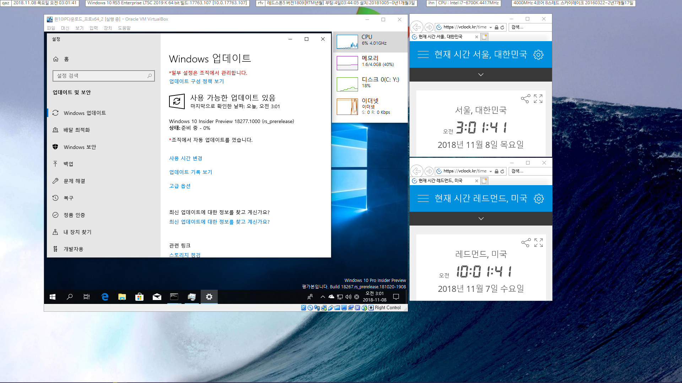Click fullscreen icon in Seoul clock card

click(x=538, y=99)
